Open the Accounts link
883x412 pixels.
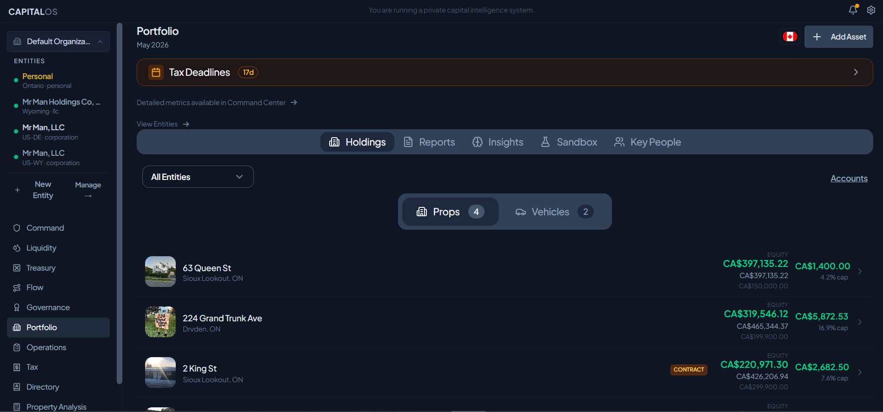(849, 179)
